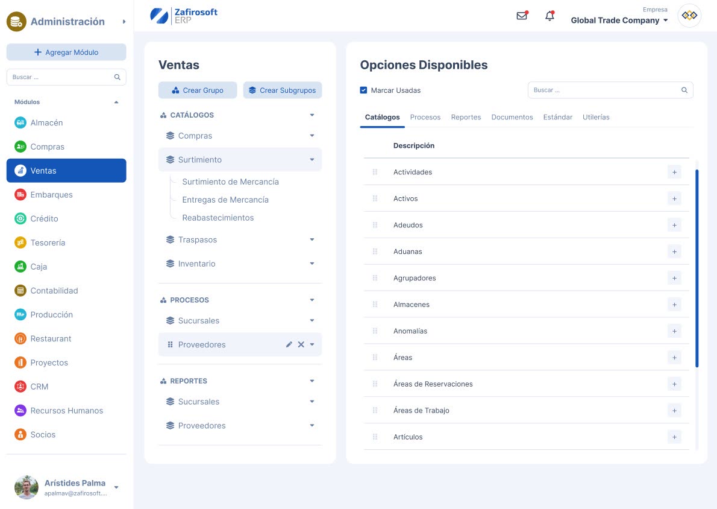Click the Descripción column header
The height and width of the screenshot is (509, 717).
[x=414, y=145]
